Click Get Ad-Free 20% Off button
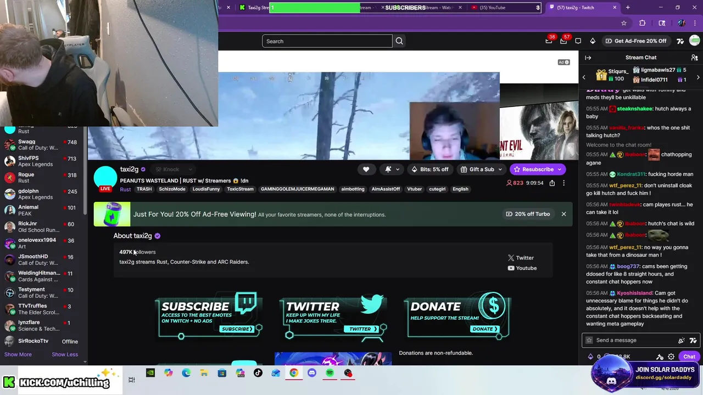Screen dimensions: 703x395 tap(636, 41)
